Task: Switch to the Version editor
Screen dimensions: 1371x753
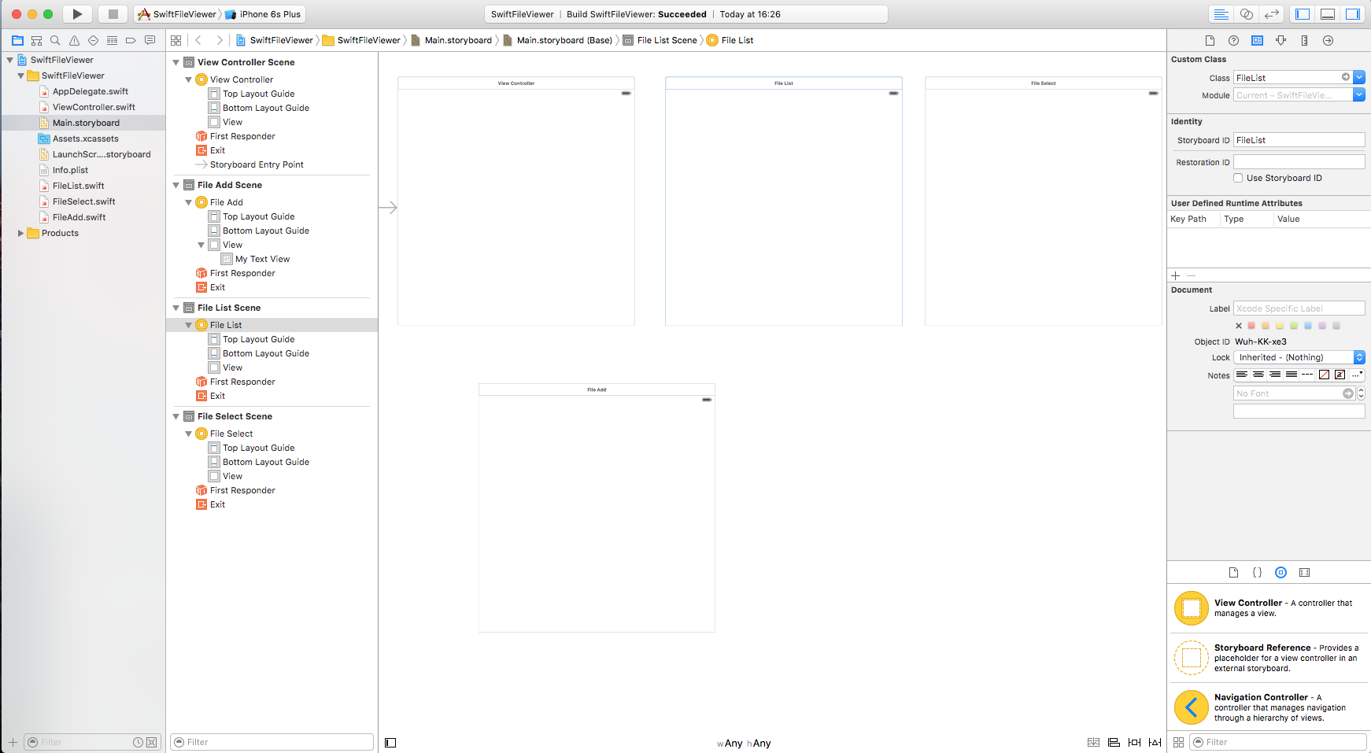Action: coord(1272,14)
